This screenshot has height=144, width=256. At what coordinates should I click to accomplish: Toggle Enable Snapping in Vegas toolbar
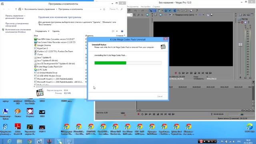[151, 11]
